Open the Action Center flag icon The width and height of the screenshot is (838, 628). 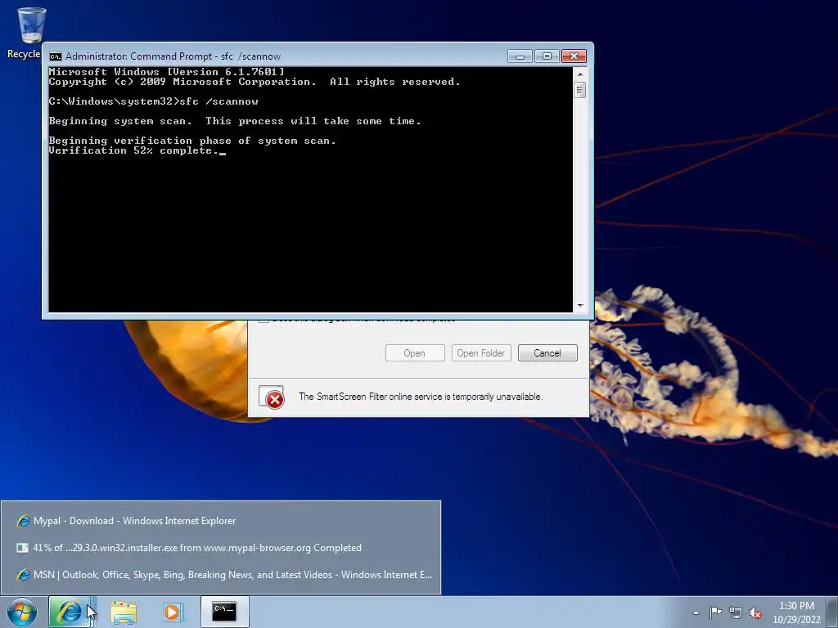coord(715,612)
